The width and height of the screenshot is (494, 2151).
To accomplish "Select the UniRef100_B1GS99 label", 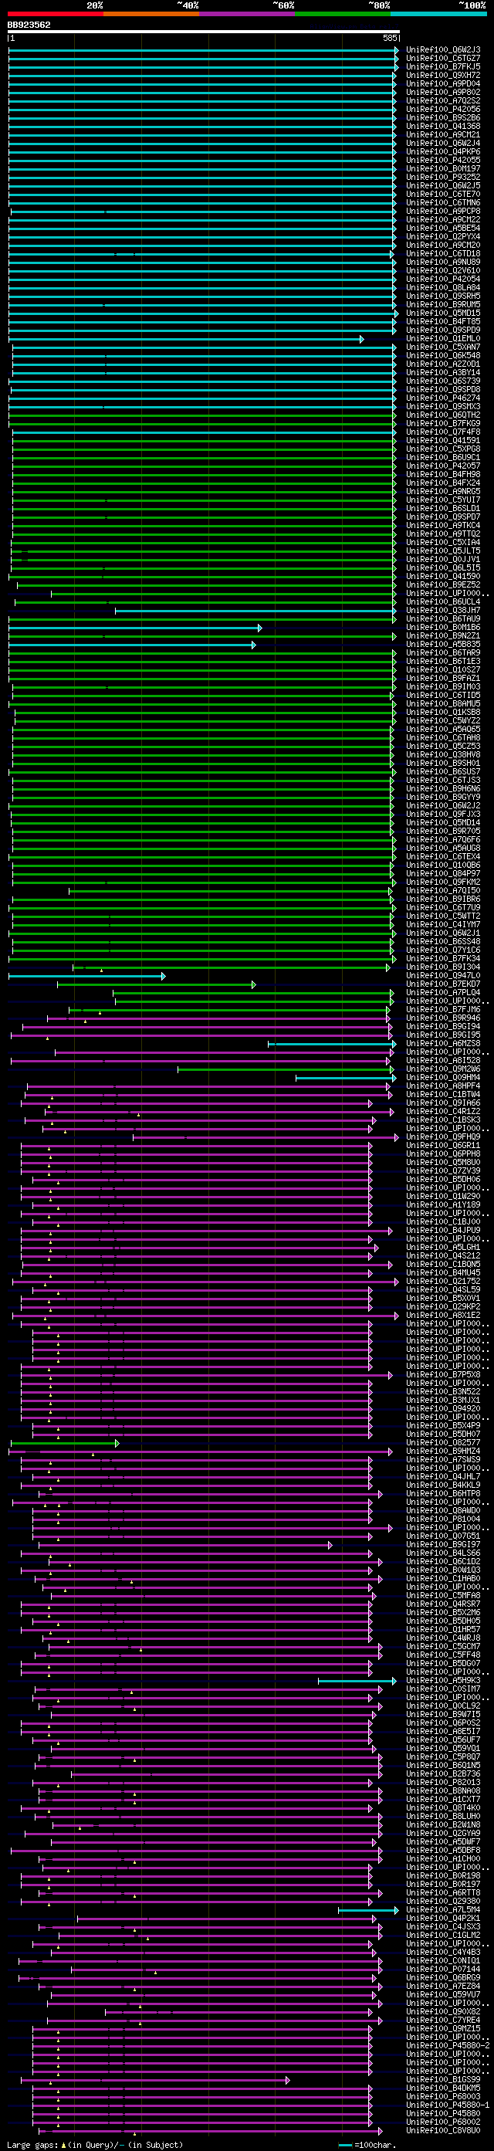I will (x=443, y=2080).
